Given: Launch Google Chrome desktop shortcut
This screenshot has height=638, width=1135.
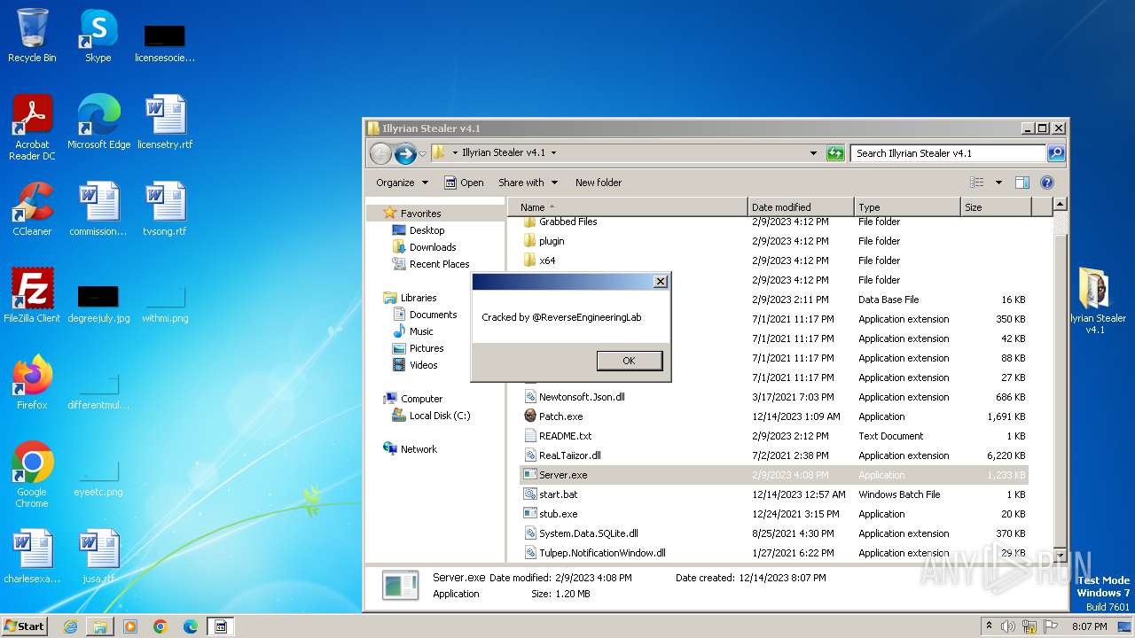Looking at the screenshot, I should tap(32, 475).
